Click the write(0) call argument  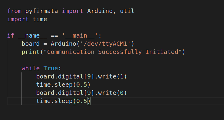pos(122,93)
